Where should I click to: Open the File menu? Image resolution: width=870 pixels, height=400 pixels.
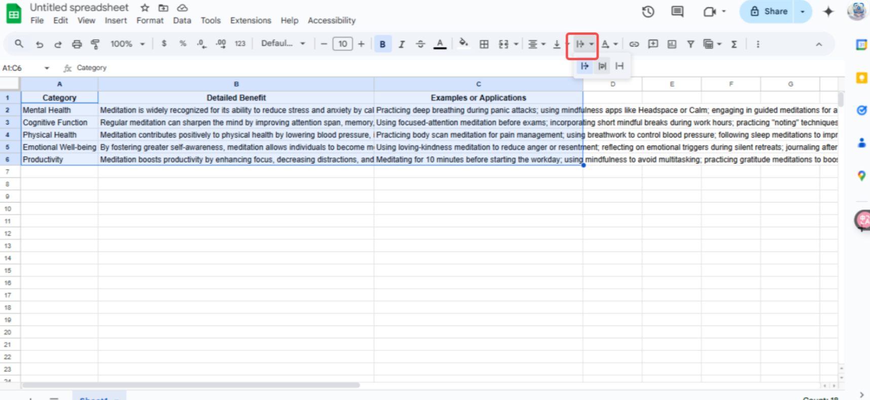(37, 21)
